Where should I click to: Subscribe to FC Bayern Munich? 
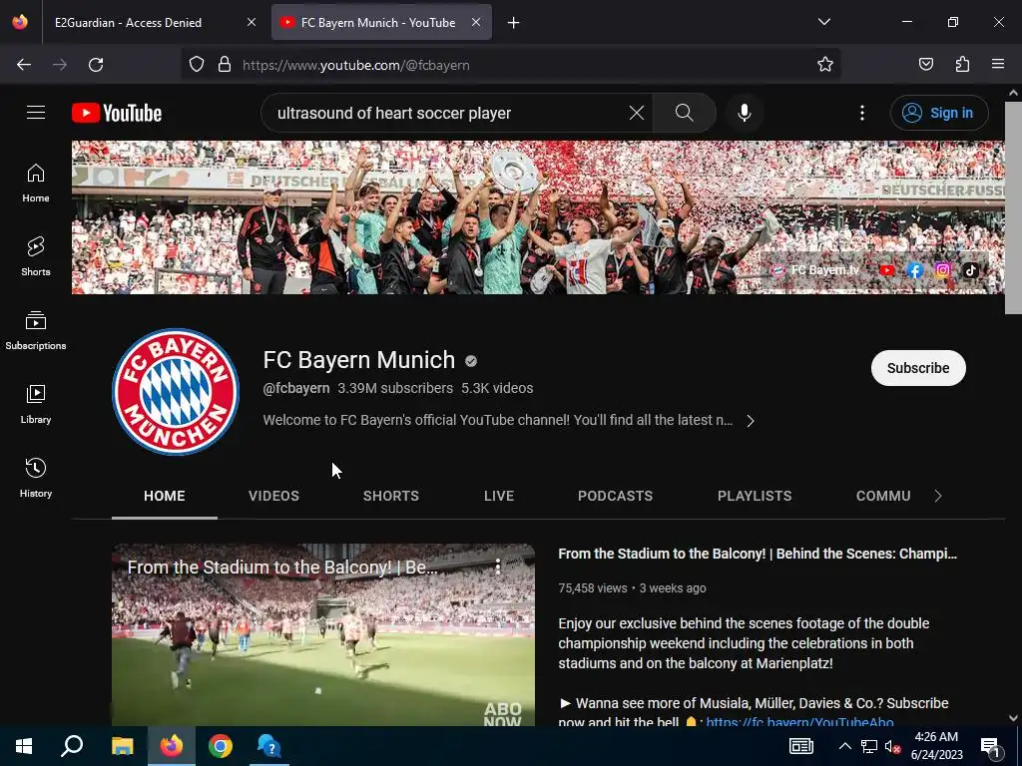point(918,368)
